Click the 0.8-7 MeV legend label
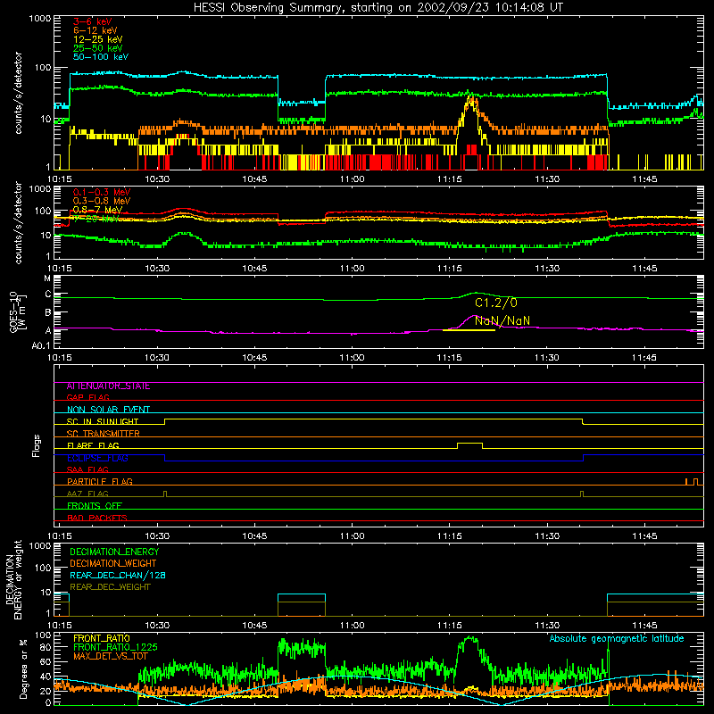Viewport: 714px width, 714px height. [97, 210]
